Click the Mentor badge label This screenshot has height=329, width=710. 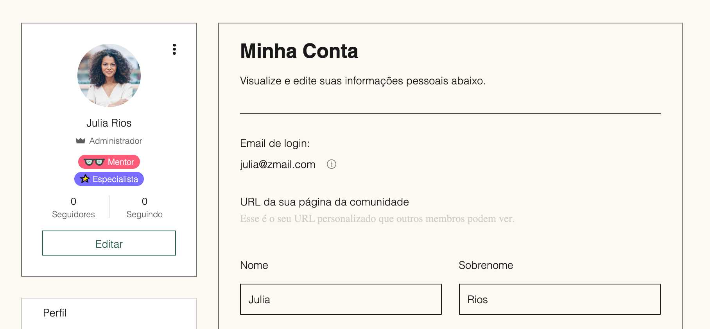pos(121,162)
